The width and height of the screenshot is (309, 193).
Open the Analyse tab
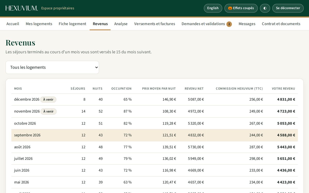coord(121,24)
